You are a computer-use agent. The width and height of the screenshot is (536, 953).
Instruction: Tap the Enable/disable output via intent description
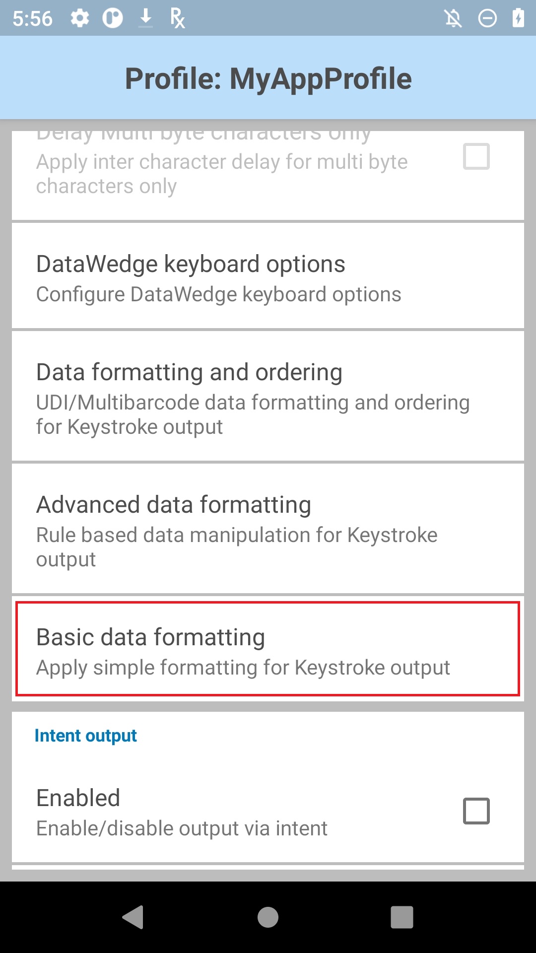click(x=182, y=828)
